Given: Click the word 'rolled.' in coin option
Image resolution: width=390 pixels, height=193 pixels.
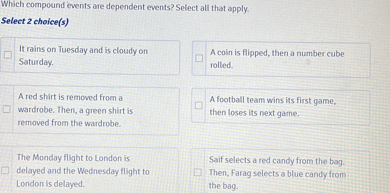Looking at the screenshot, I should tap(222, 65).
